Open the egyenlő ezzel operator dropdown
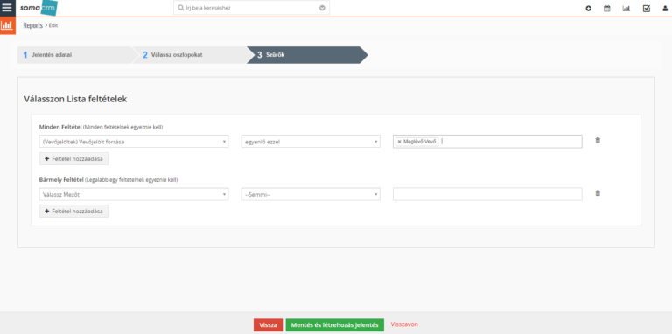The image size is (672, 334). coord(311,142)
